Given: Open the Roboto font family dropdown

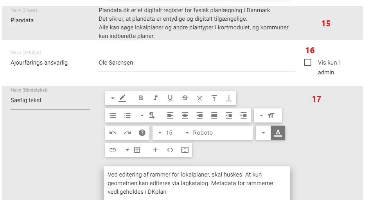Looking at the screenshot, I should coord(199,133).
